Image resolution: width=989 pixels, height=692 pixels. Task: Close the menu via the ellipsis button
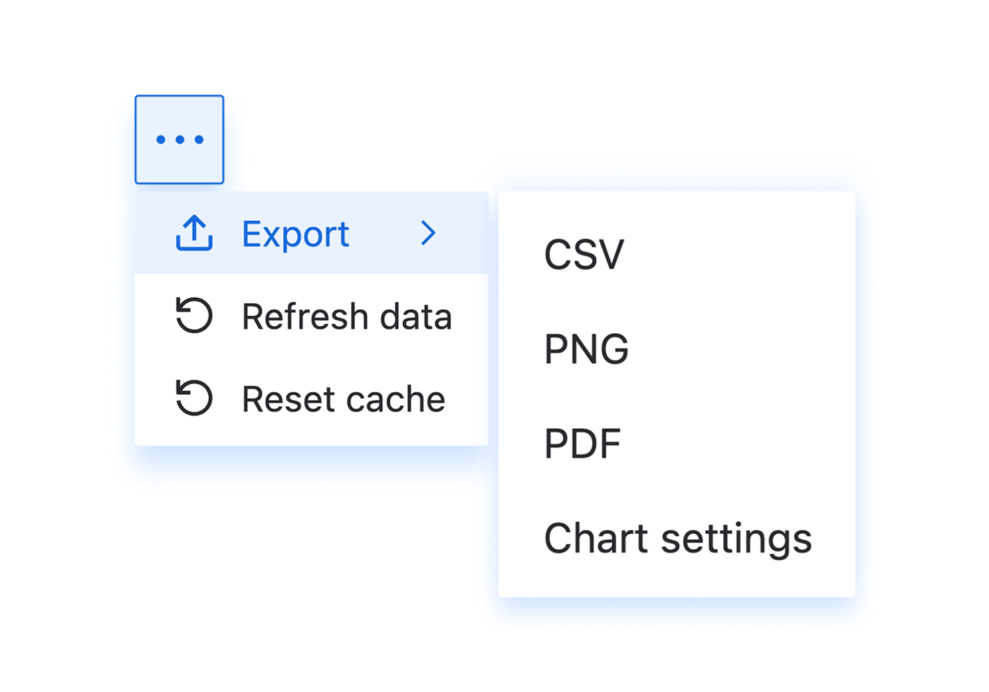179,140
